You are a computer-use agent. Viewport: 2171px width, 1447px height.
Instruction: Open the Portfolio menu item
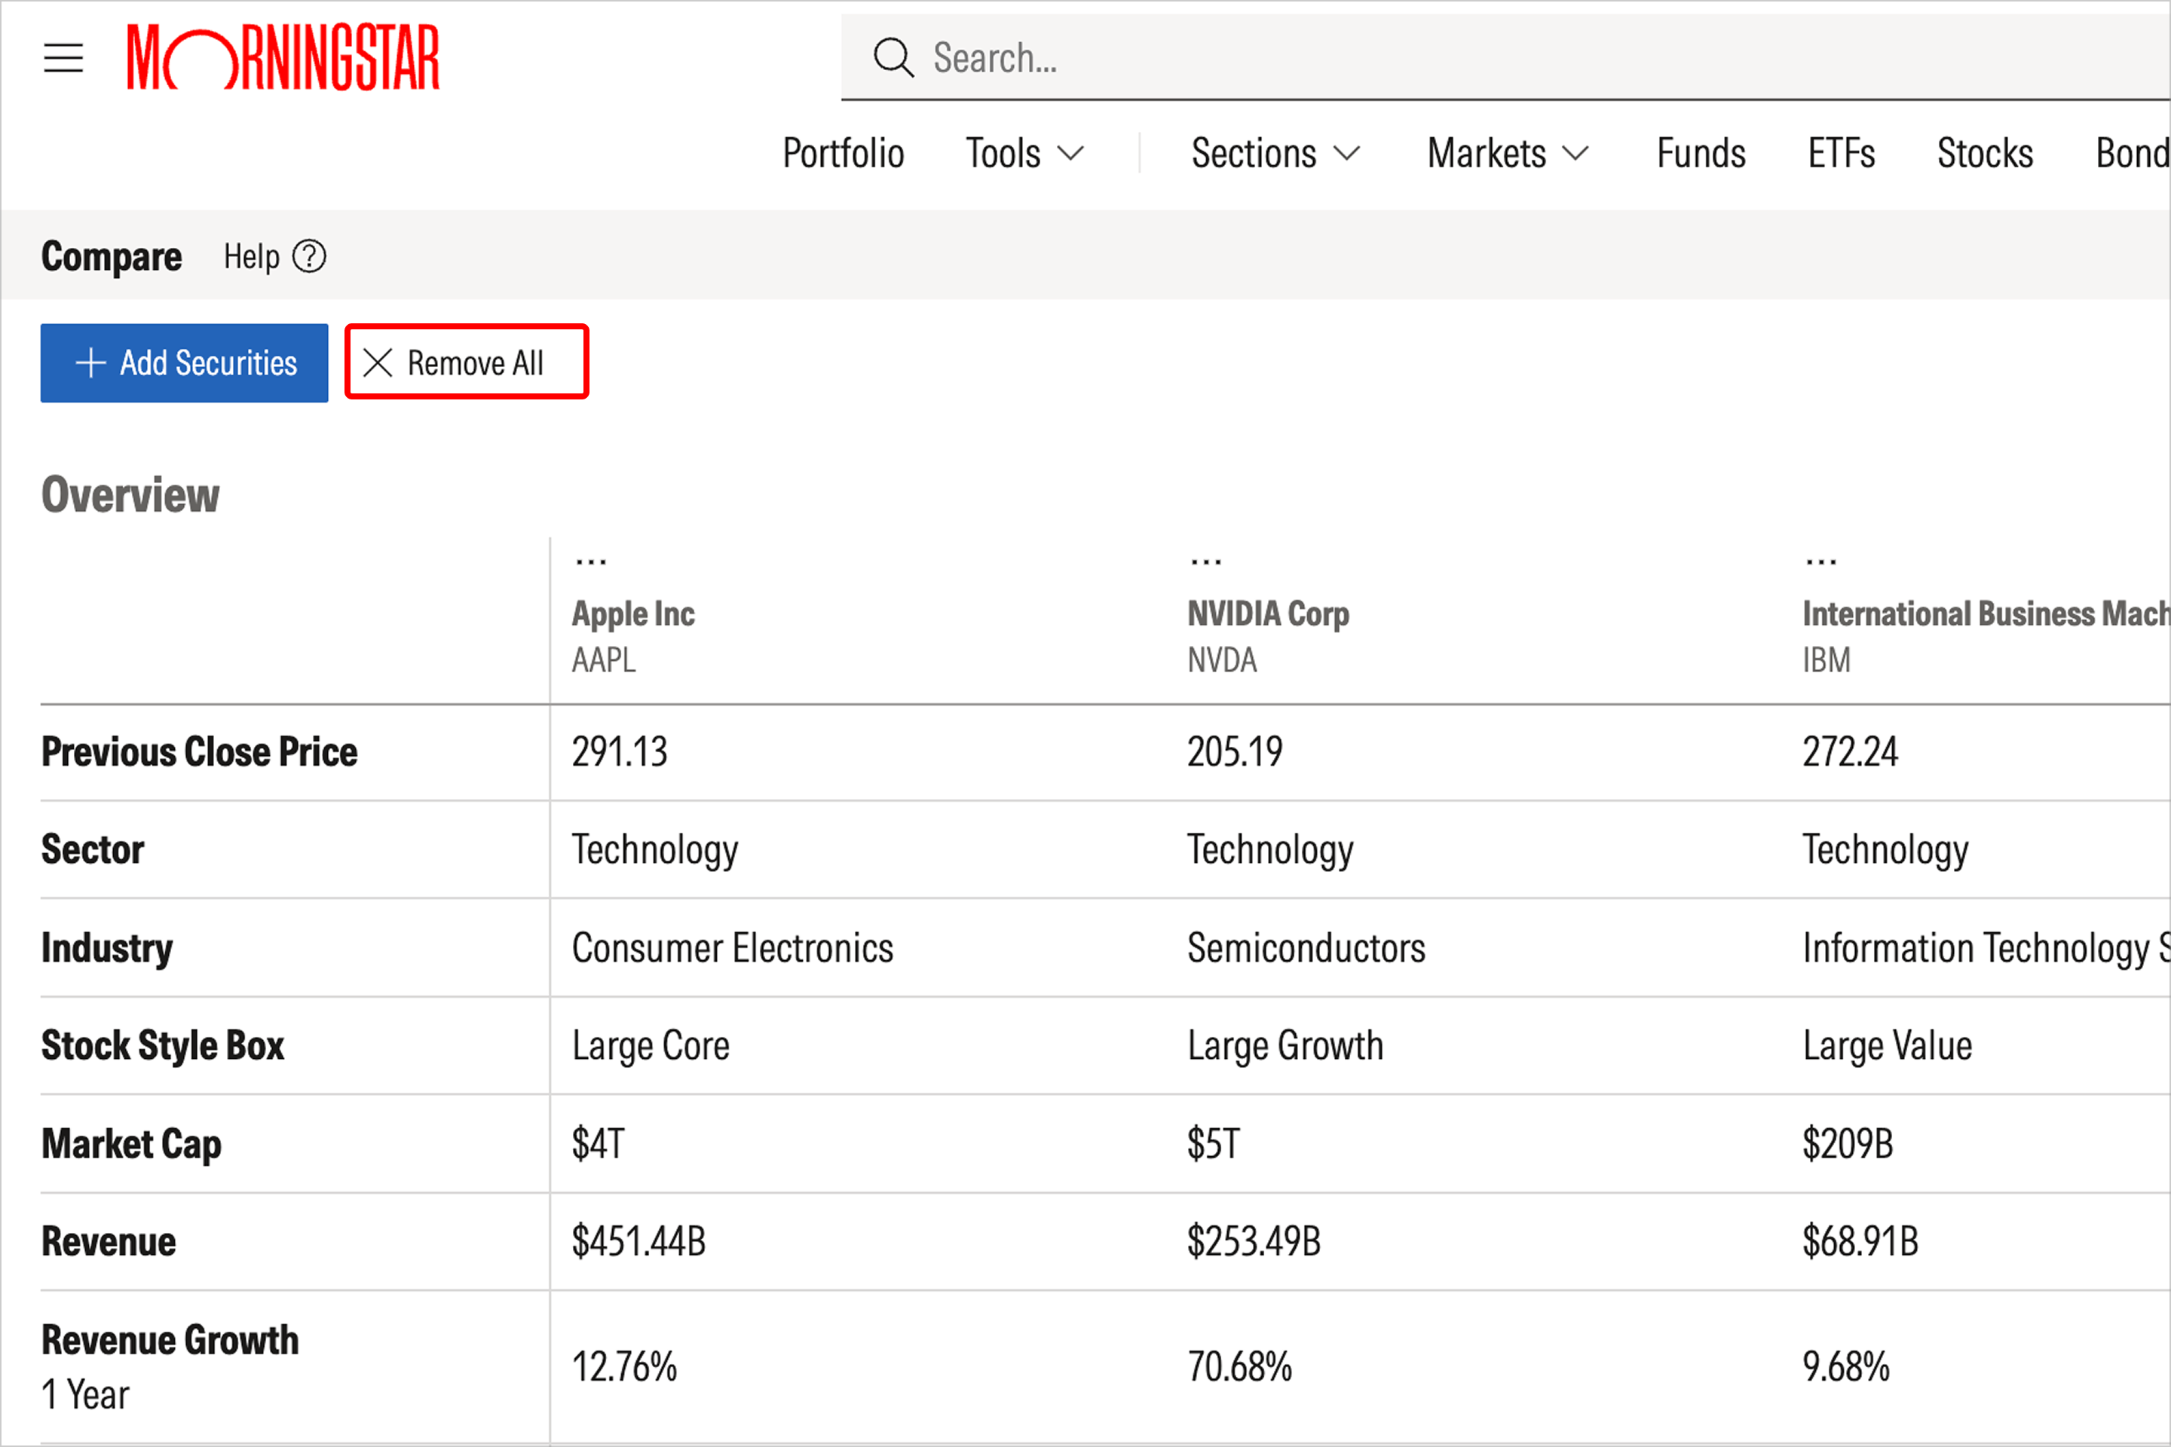(843, 153)
